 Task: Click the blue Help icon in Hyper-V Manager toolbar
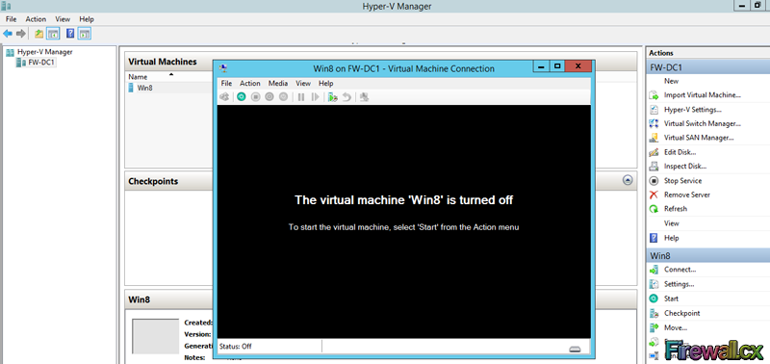pos(70,34)
